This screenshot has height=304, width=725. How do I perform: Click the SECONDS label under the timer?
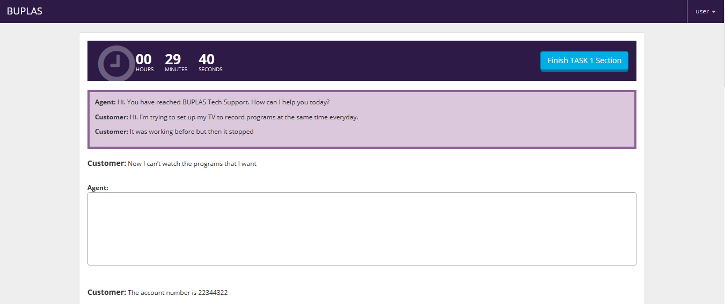point(210,70)
